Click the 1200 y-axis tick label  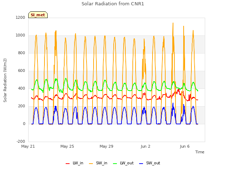point(20,17)
